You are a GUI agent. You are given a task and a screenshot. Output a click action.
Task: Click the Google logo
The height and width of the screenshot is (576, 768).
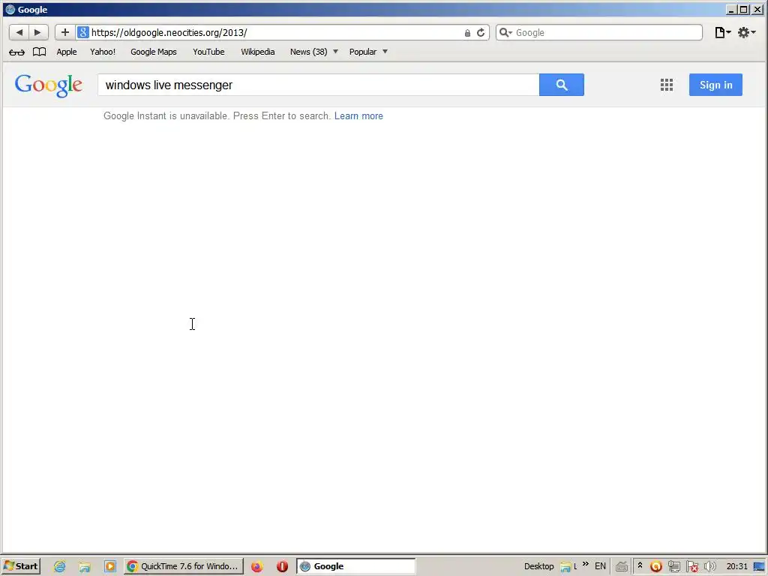pyautogui.click(x=49, y=85)
